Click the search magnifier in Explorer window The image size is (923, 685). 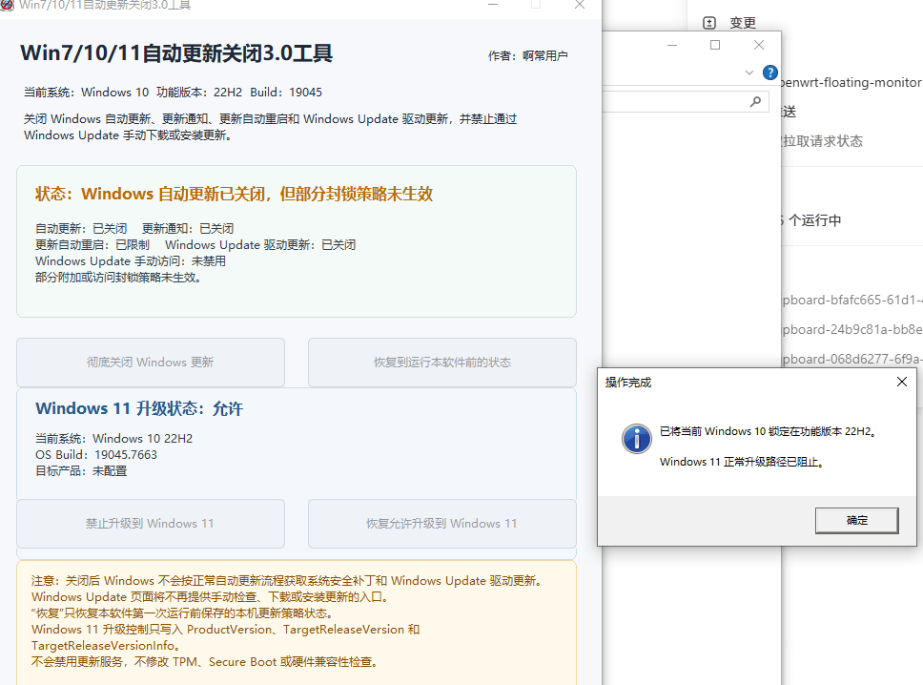[x=755, y=102]
